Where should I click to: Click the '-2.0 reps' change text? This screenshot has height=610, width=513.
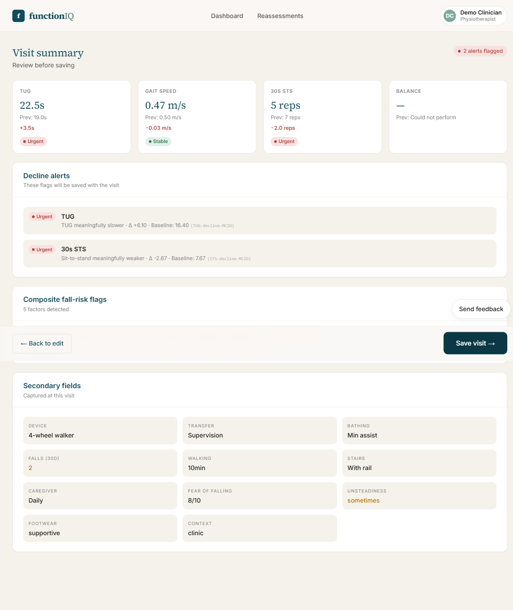click(x=283, y=128)
